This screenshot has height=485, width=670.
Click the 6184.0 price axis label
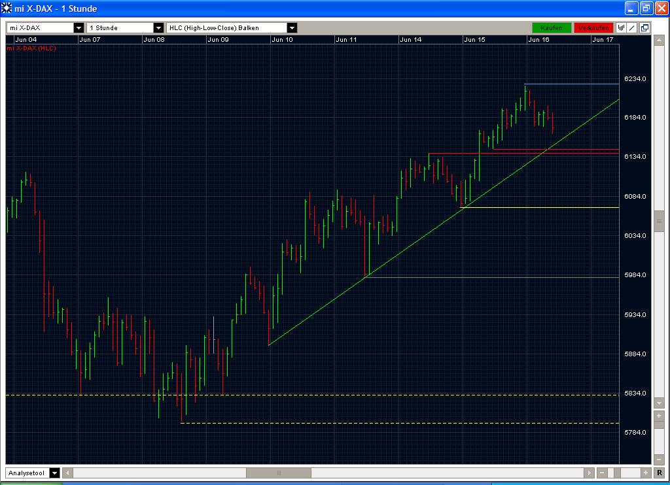(635, 118)
